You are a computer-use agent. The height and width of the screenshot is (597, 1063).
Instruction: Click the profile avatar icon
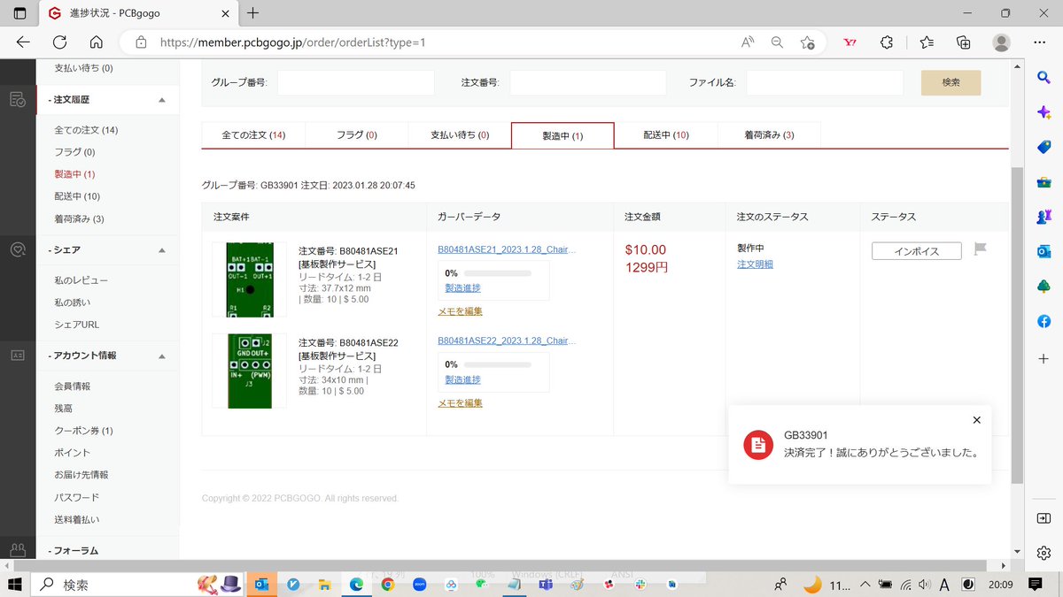click(x=1002, y=42)
